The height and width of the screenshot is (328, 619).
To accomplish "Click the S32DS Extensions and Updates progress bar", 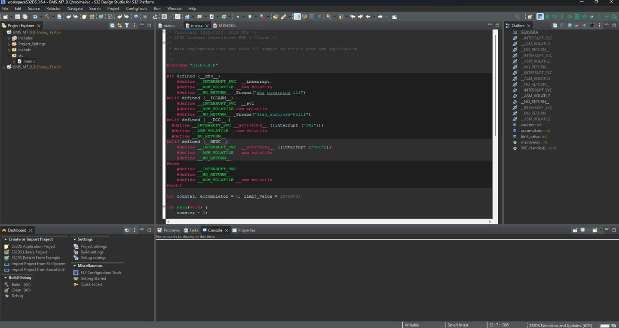I will 604,325.
